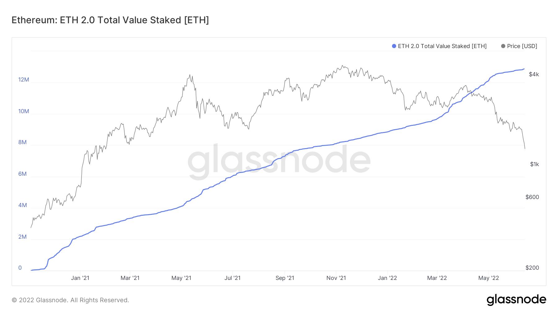Click the chart title Ethereum: ETH 2.0
This screenshot has height=314, width=558.
[x=110, y=20]
